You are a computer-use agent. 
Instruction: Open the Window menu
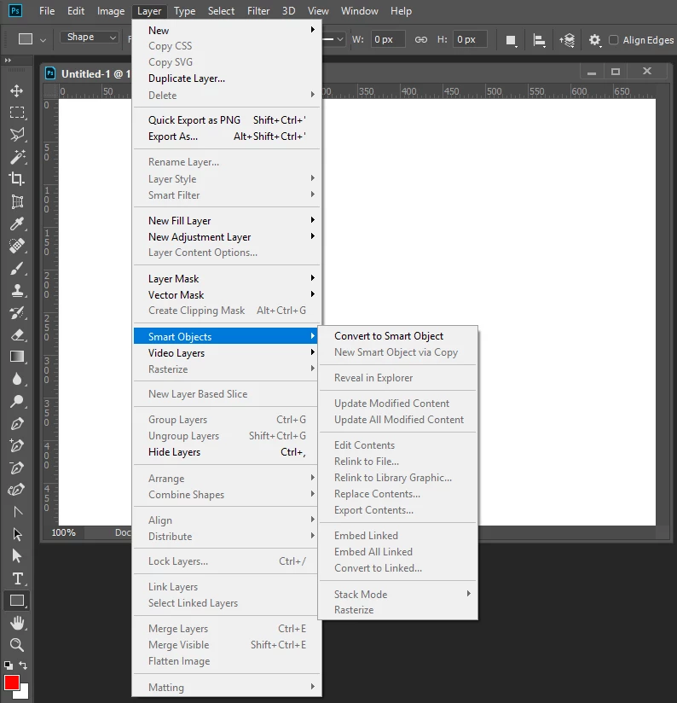359,11
